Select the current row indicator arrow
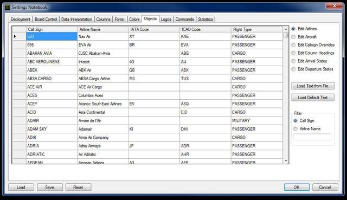This screenshot has height=200, width=347. pyautogui.click(x=15, y=36)
